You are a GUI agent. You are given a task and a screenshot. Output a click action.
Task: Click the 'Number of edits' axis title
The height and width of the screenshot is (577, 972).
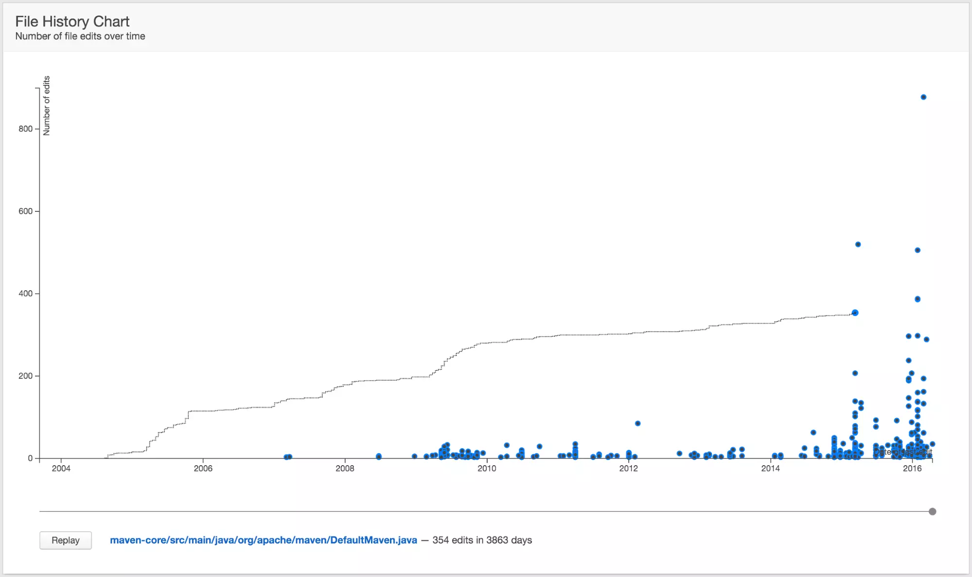tap(47, 105)
